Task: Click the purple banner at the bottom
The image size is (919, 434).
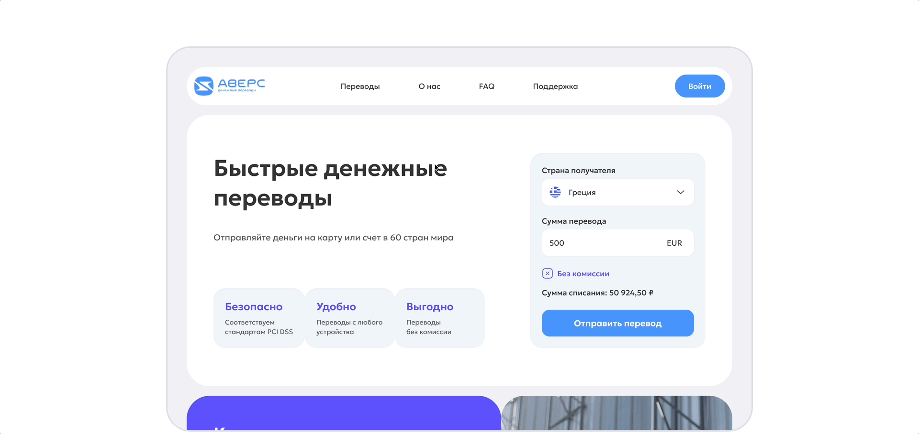Action: click(343, 413)
